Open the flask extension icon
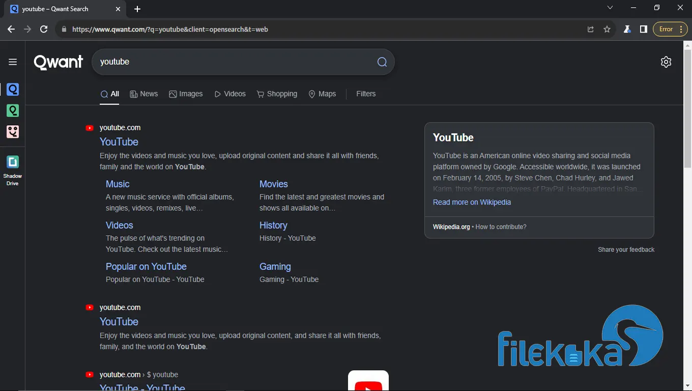This screenshot has height=391, width=692. click(627, 30)
